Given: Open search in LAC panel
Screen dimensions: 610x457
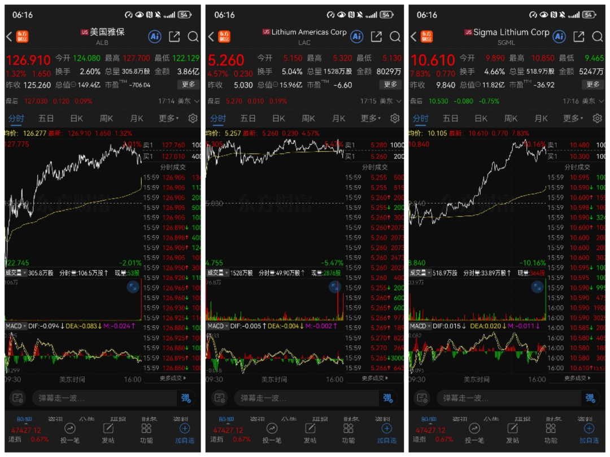Looking at the screenshot, I should pos(395,37).
